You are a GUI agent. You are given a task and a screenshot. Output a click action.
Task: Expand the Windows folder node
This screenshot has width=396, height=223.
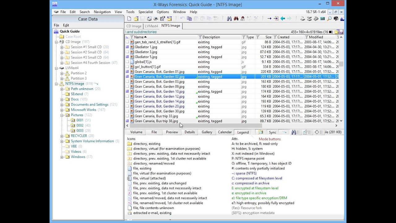pos(62,157)
